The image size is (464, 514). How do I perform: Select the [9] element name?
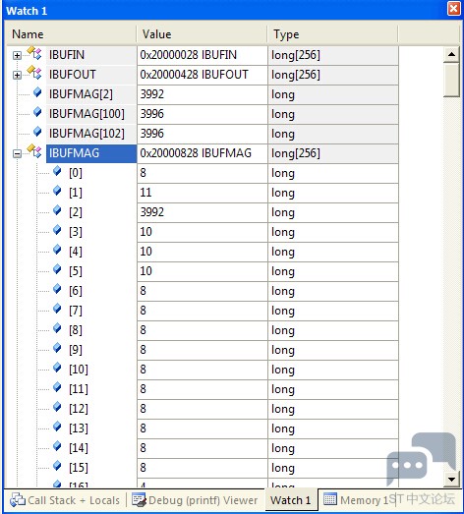tap(76, 350)
